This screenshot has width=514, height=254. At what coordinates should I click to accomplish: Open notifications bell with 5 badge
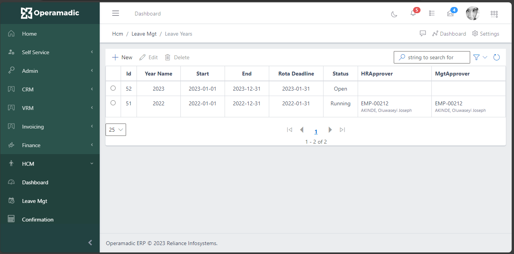coord(414,13)
